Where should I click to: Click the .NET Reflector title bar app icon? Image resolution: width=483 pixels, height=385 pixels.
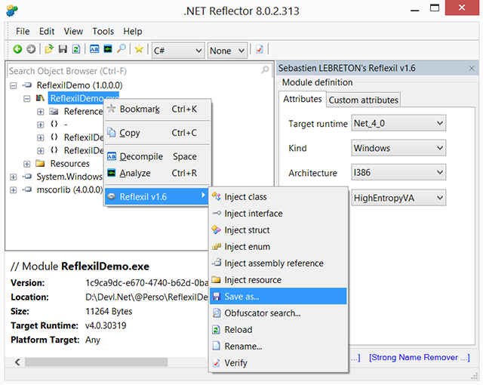click(12, 11)
